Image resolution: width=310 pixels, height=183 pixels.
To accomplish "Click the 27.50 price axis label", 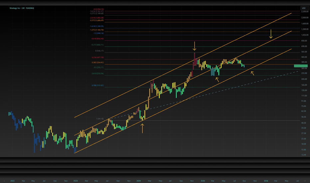I will coord(303,133).
